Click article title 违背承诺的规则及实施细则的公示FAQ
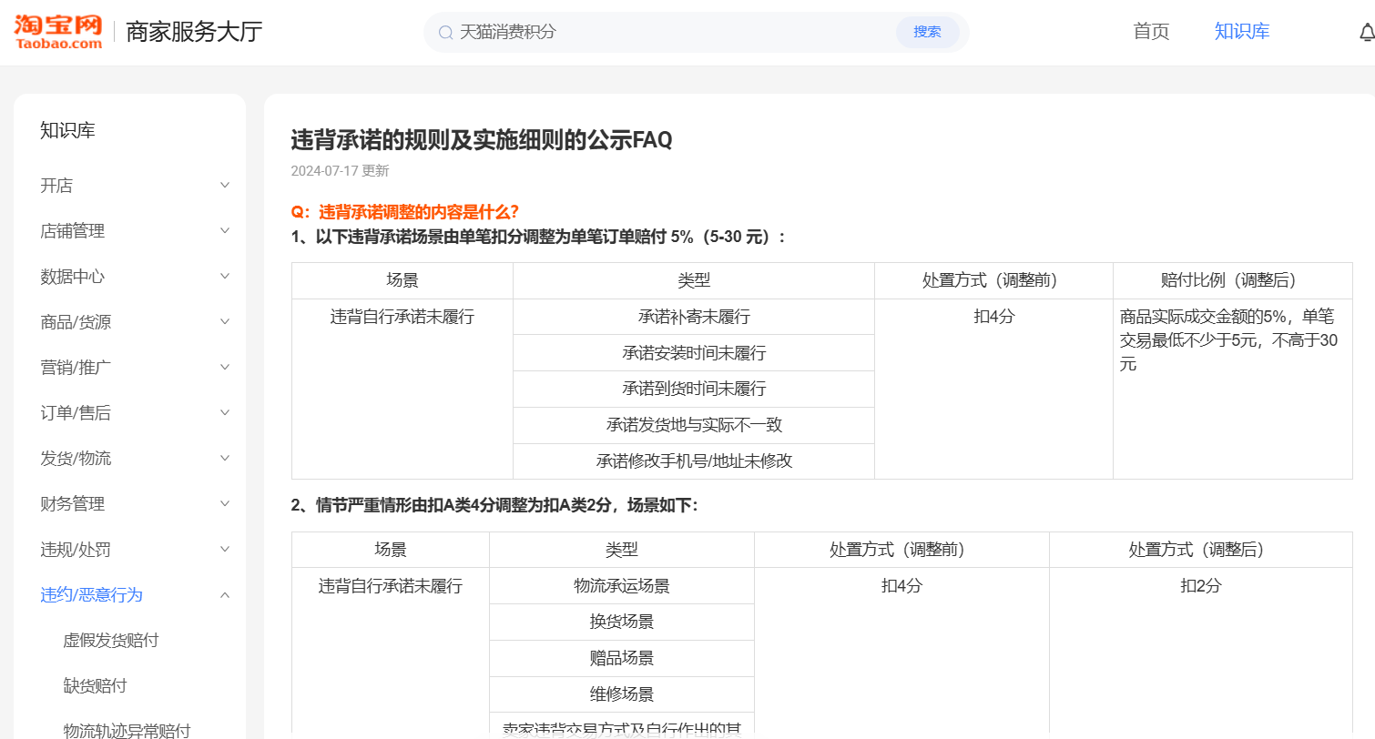 [482, 140]
